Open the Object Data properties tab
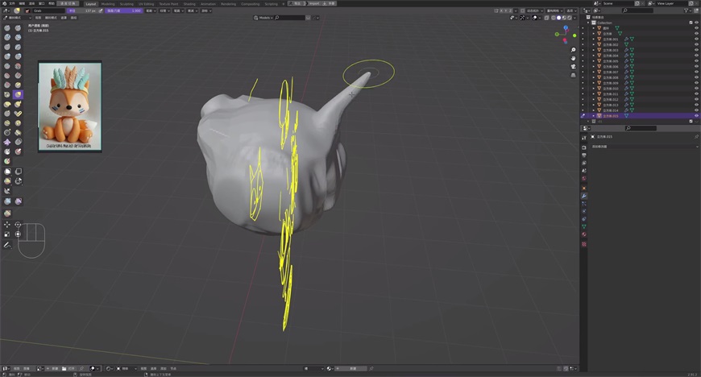 tap(584, 226)
